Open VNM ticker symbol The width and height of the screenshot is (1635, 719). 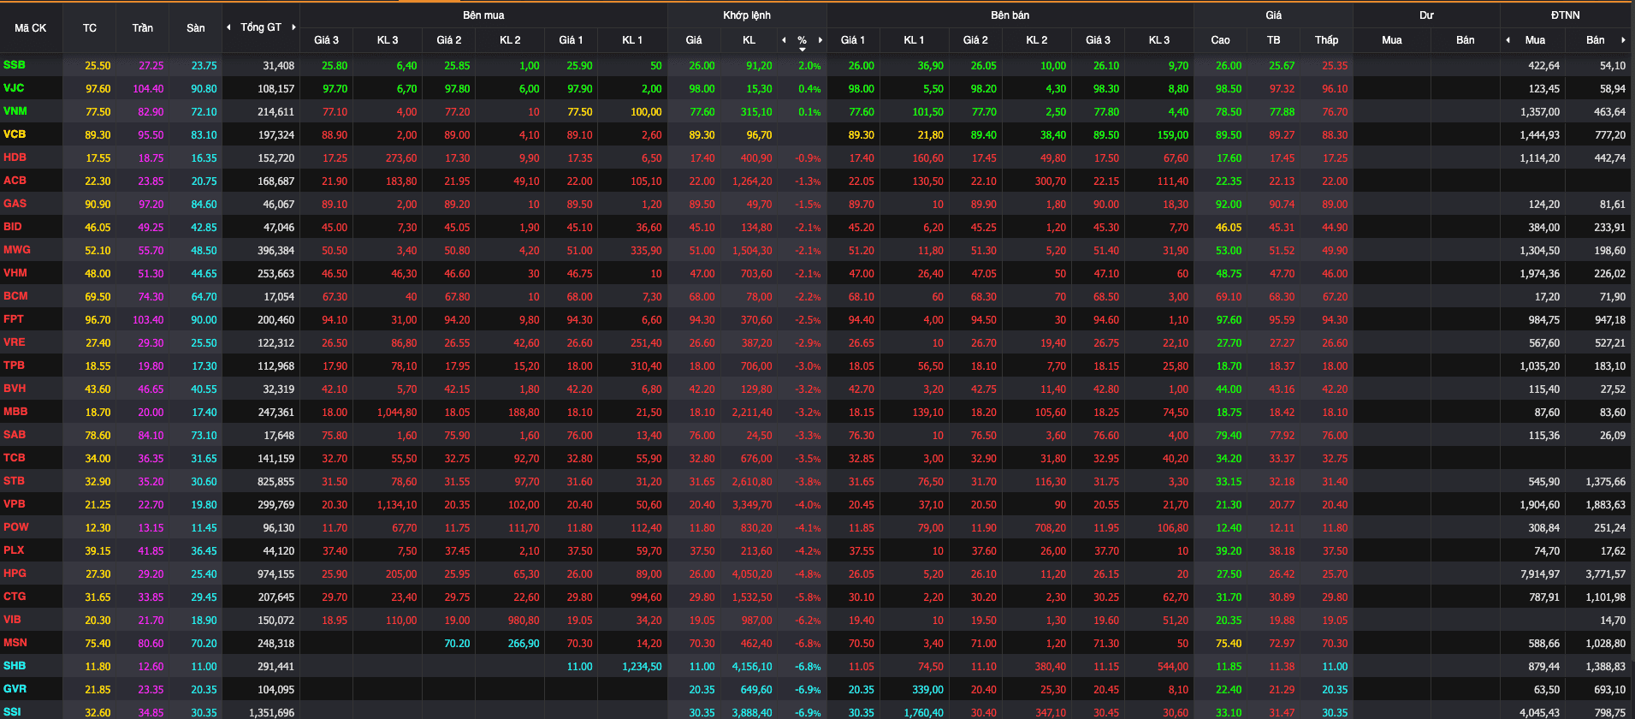[x=15, y=111]
